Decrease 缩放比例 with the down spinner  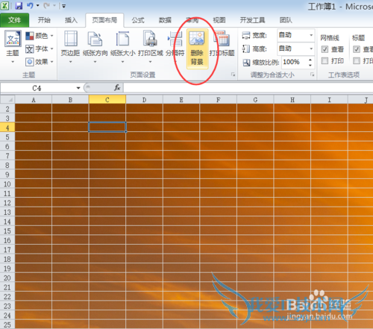coord(310,65)
